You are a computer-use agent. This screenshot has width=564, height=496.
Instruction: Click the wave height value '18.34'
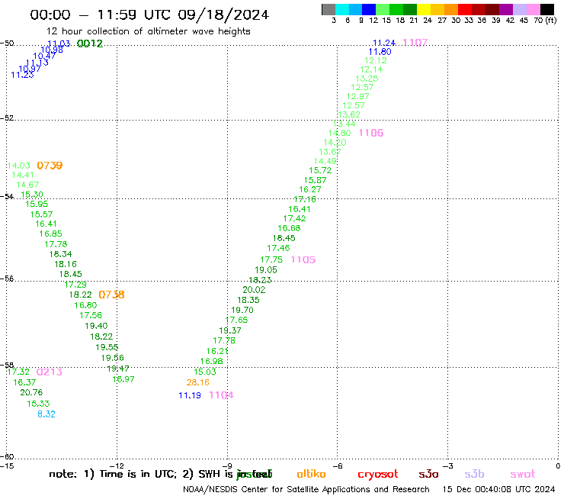60,254
